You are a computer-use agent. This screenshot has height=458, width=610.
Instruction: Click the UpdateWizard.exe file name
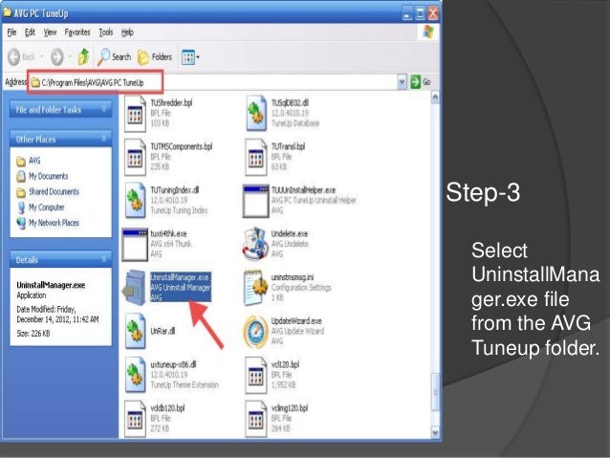point(296,320)
